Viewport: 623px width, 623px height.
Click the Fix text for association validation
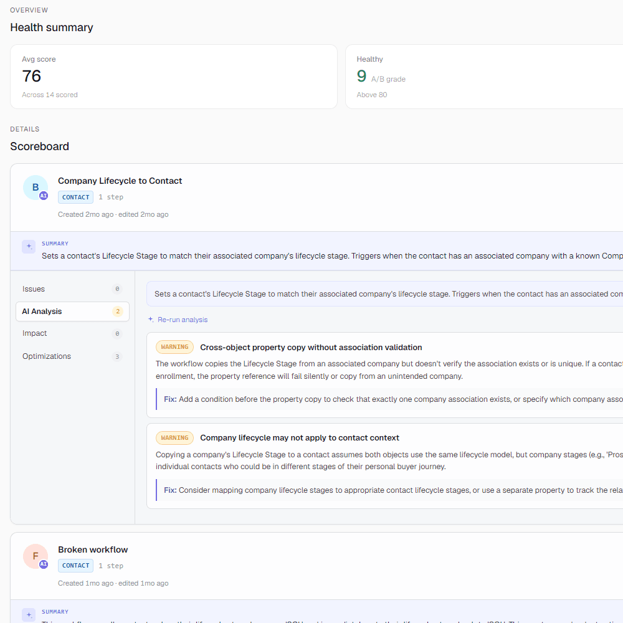[x=393, y=399]
